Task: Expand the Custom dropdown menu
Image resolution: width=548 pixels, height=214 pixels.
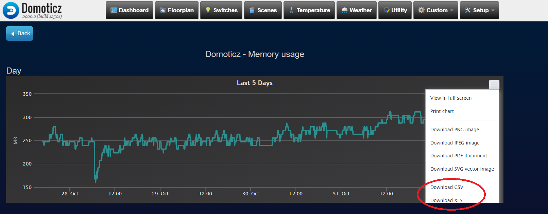Action: pyautogui.click(x=436, y=10)
